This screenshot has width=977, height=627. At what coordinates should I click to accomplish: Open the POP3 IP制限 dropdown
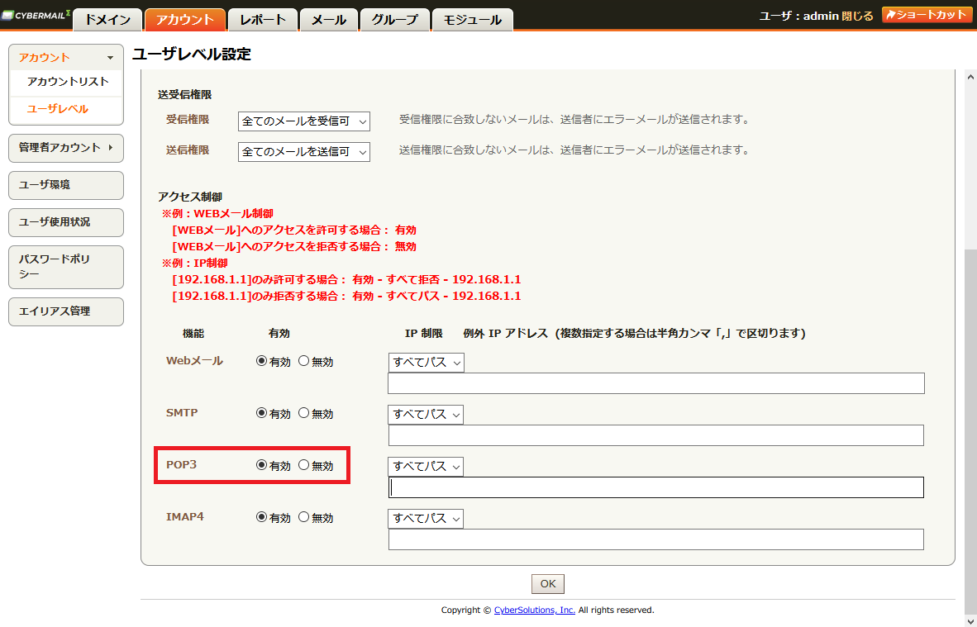pos(427,467)
